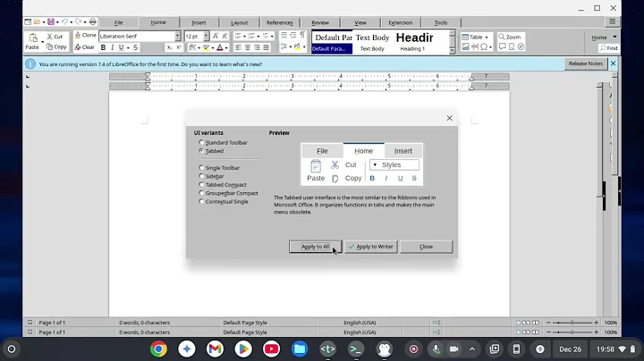Image resolution: width=644 pixels, height=361 pixels.
Task: Click Apply to Writer button
Action: 371,247
